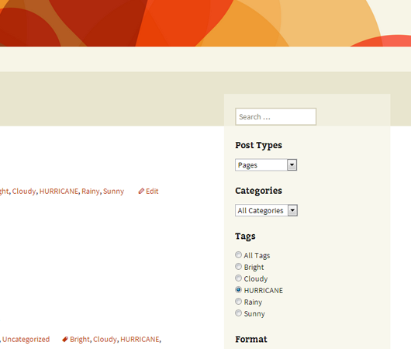This screenshot has width=411, height=349.
Task: Open the Cloudy tag link in second post
Action: pyautogui.click(x=105, y=339)
